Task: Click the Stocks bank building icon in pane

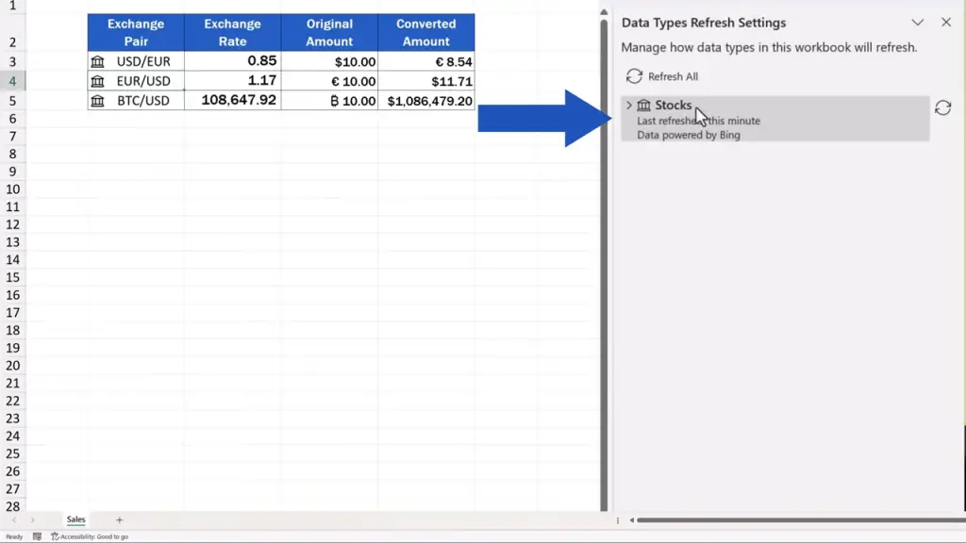Action: tap(644, 106)
